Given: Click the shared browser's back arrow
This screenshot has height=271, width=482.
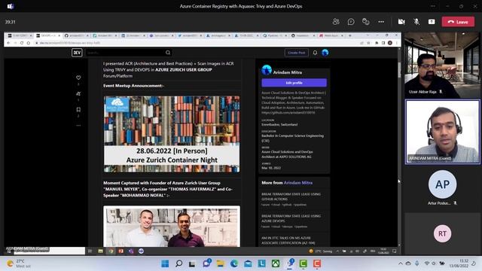Looking at the screenshot, I should click(8, 43).
